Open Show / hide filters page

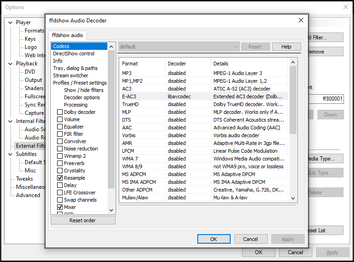pos(84,90)
